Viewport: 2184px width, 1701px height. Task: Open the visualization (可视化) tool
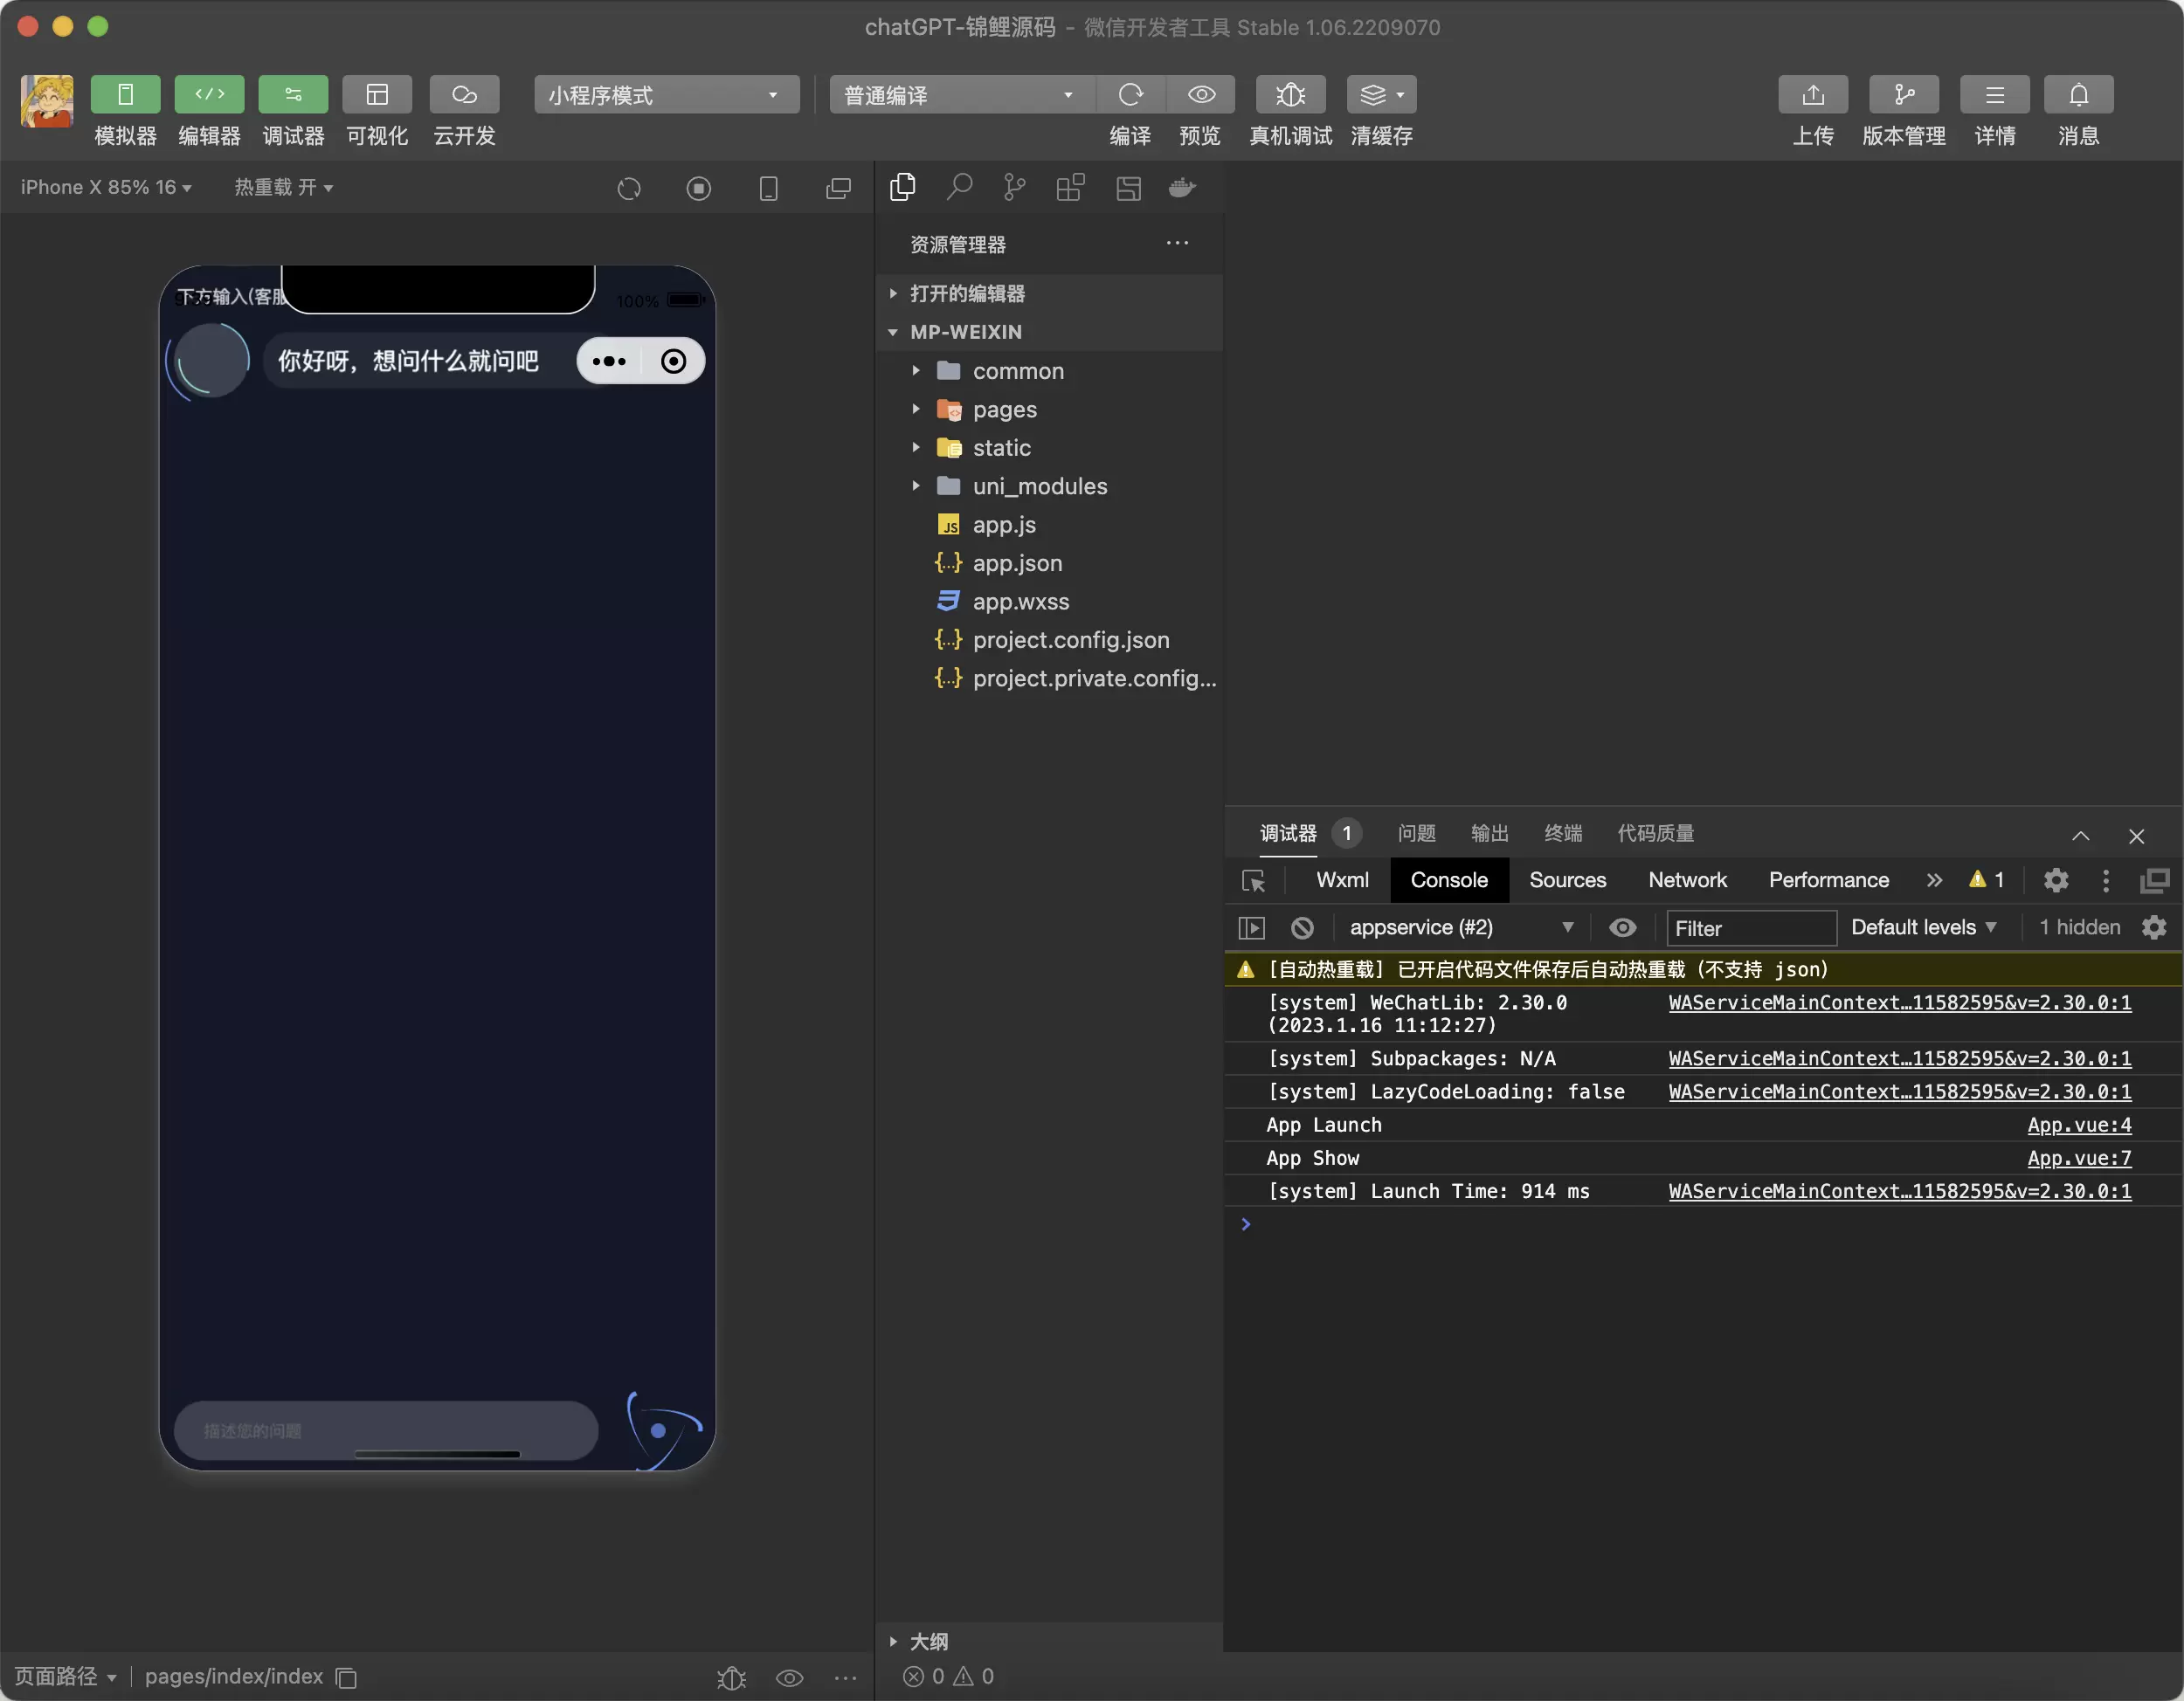pos(377,95)
